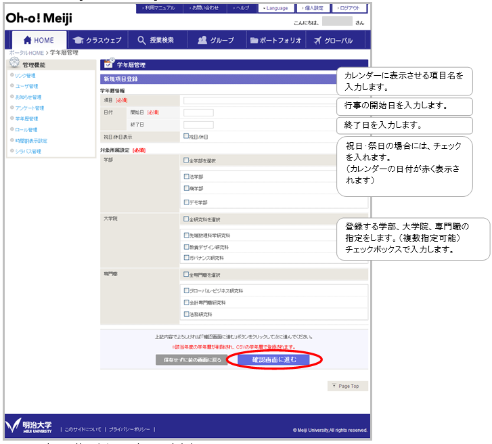Viewport: 492px width, 444px height.
Task: Click the Page Top button
Action: (x=347, y=386)
